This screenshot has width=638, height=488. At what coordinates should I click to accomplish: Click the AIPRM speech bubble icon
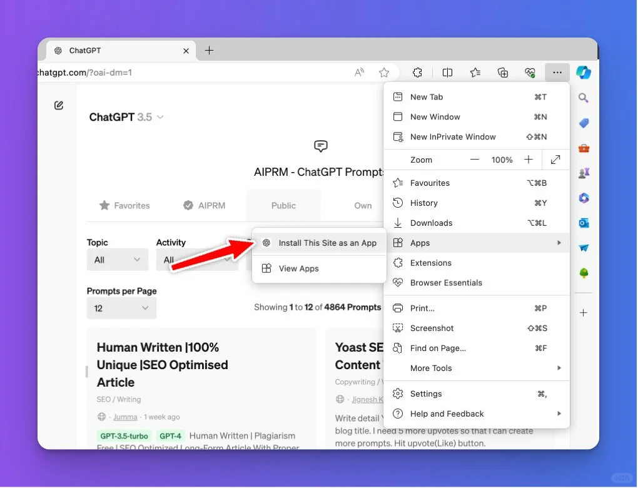321,146
